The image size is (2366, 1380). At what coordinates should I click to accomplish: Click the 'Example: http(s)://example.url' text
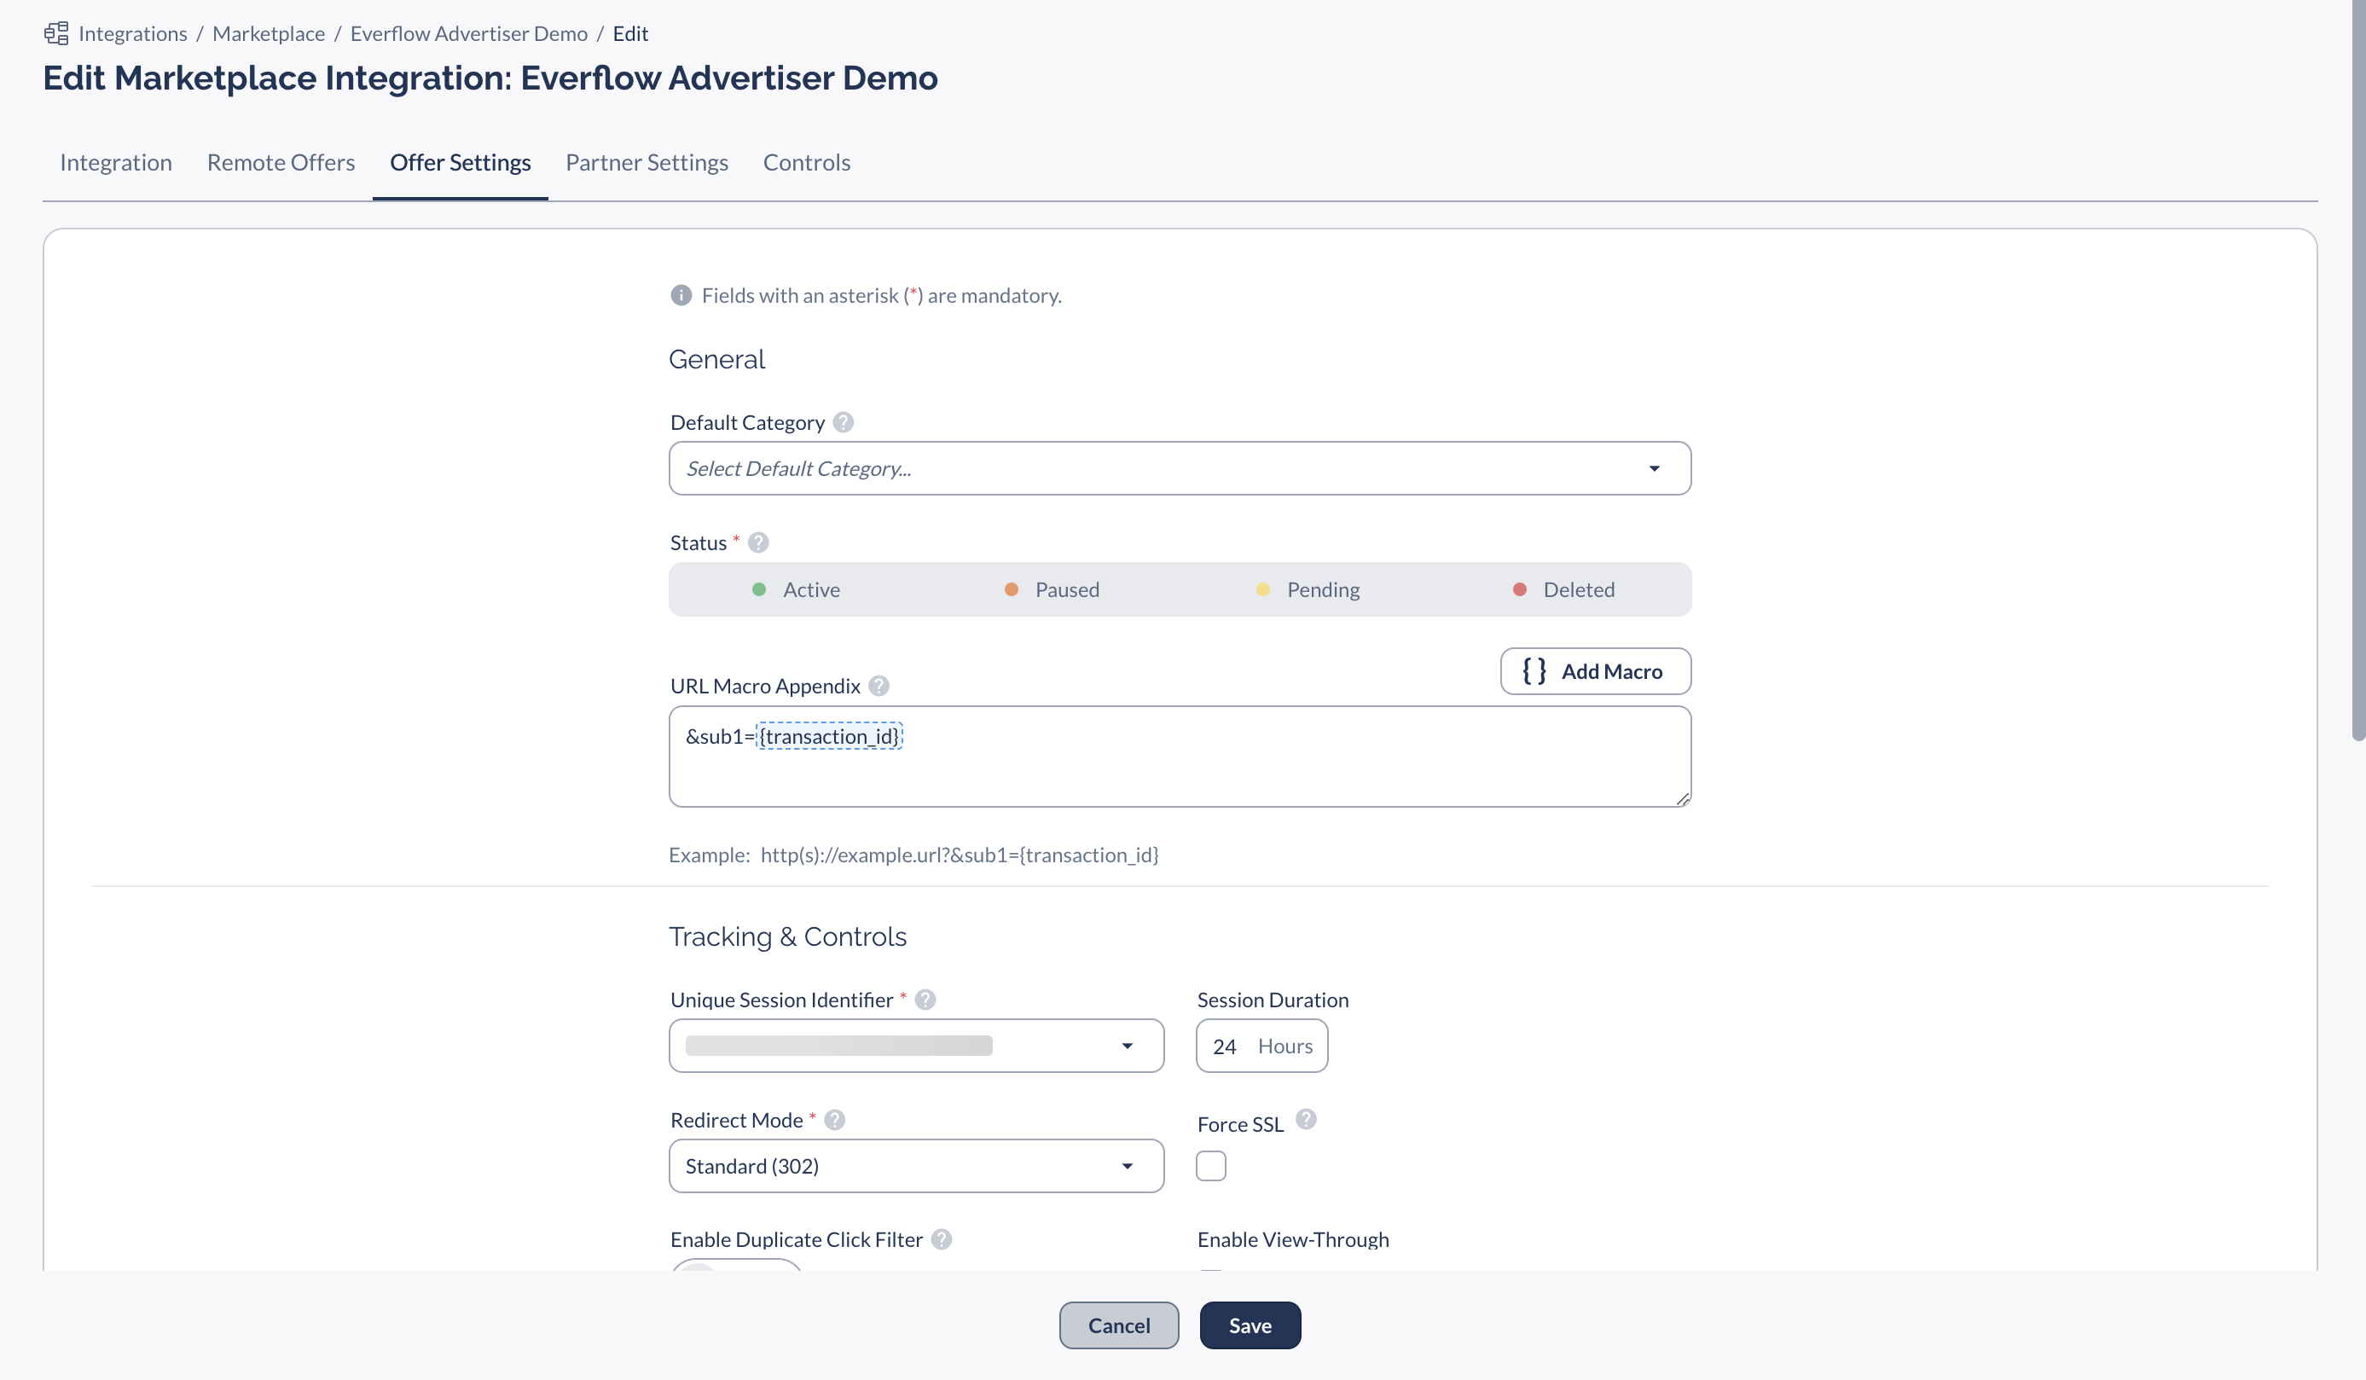pyautogui.click(x=913, y=855)
